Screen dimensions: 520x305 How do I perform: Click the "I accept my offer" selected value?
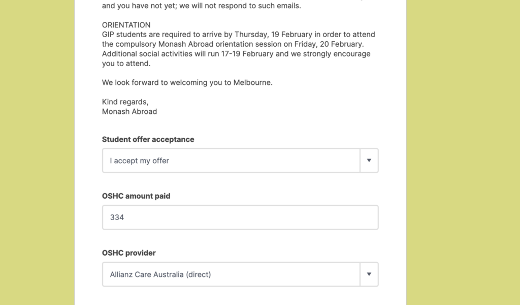pos(140,161)
